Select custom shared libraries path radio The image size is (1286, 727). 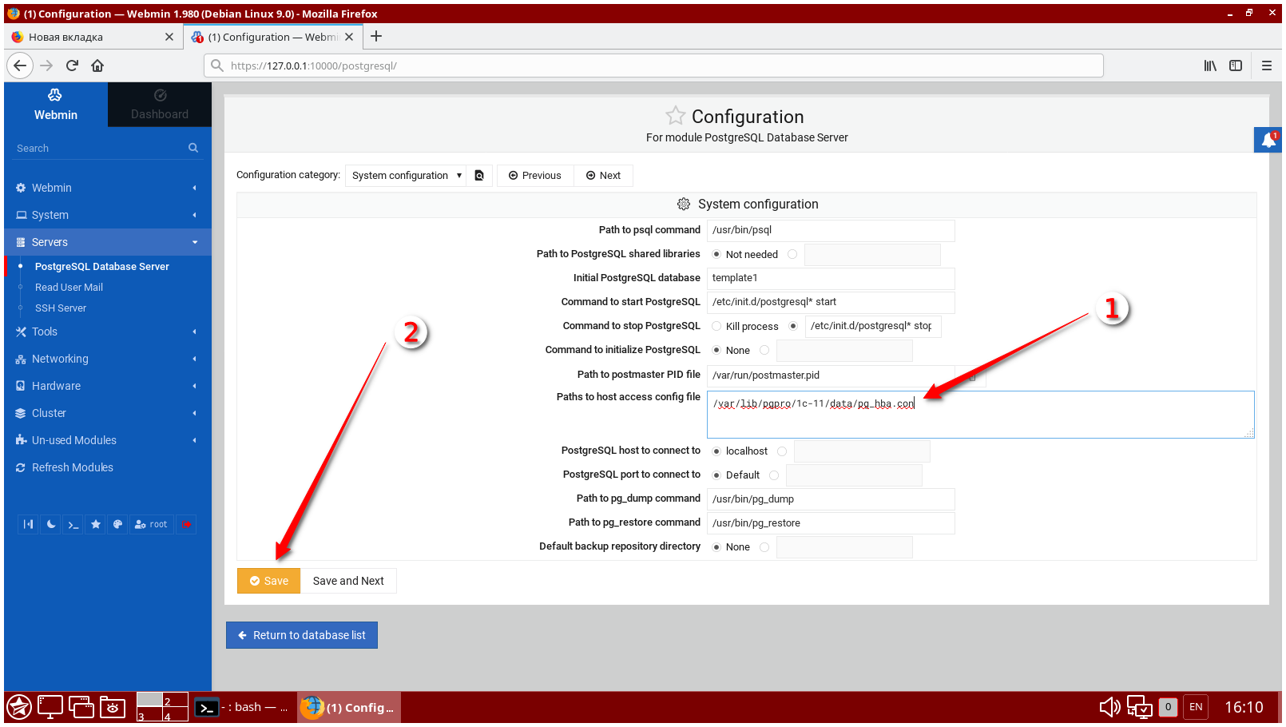792,254
